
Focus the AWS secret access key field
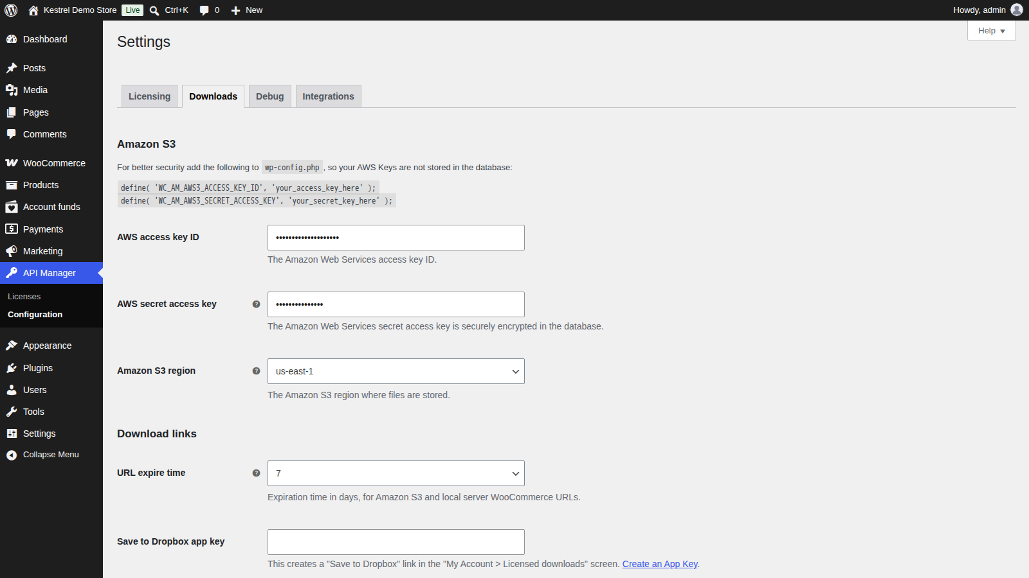396,304
